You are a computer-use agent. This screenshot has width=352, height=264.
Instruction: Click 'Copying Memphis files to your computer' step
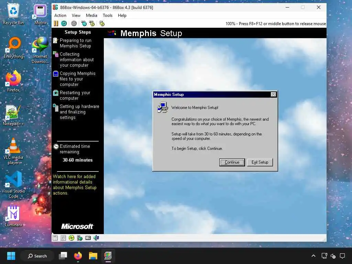pyautogui.click(x=75, y=79)
